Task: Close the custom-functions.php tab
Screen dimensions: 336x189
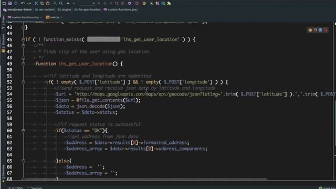Action: (41, 17)
